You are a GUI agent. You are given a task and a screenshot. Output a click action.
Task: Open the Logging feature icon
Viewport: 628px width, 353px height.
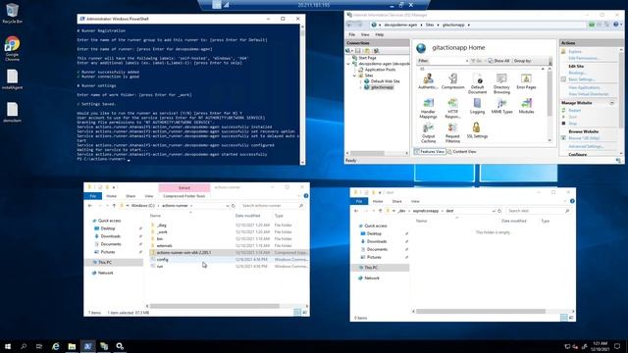coord(477,106)
